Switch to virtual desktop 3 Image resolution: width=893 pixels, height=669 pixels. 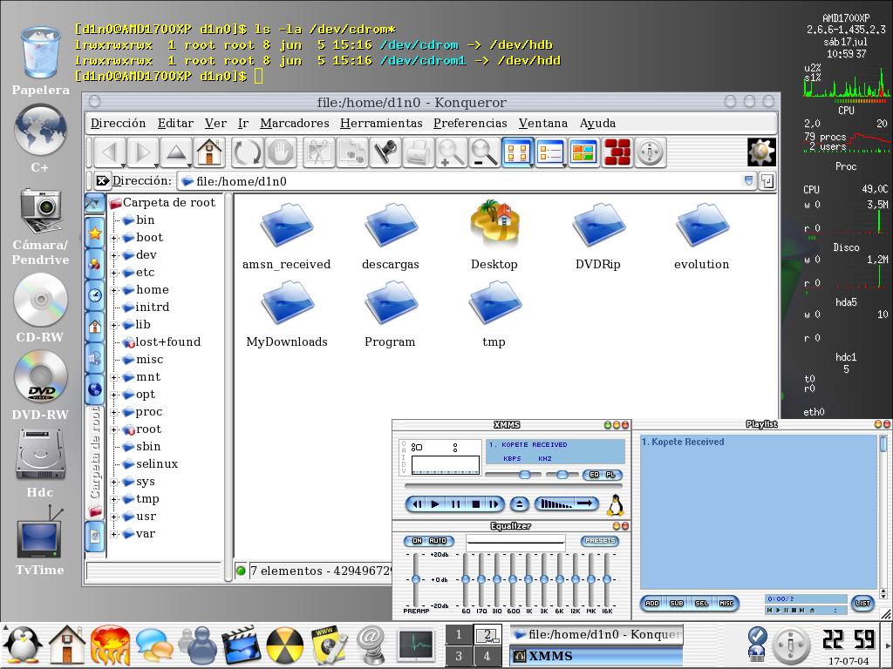(x=459, y=656)
